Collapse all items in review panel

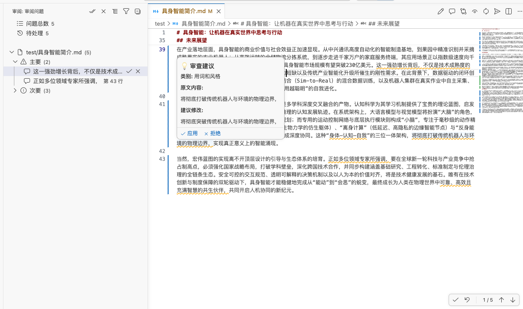tap(138, 11)
